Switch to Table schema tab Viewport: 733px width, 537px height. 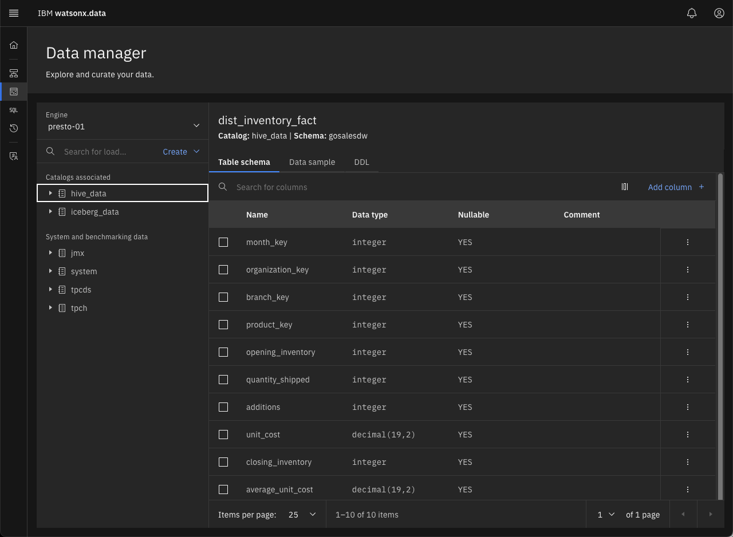244,162
